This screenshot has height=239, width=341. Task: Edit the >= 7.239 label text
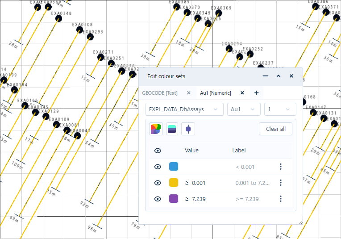247,199
